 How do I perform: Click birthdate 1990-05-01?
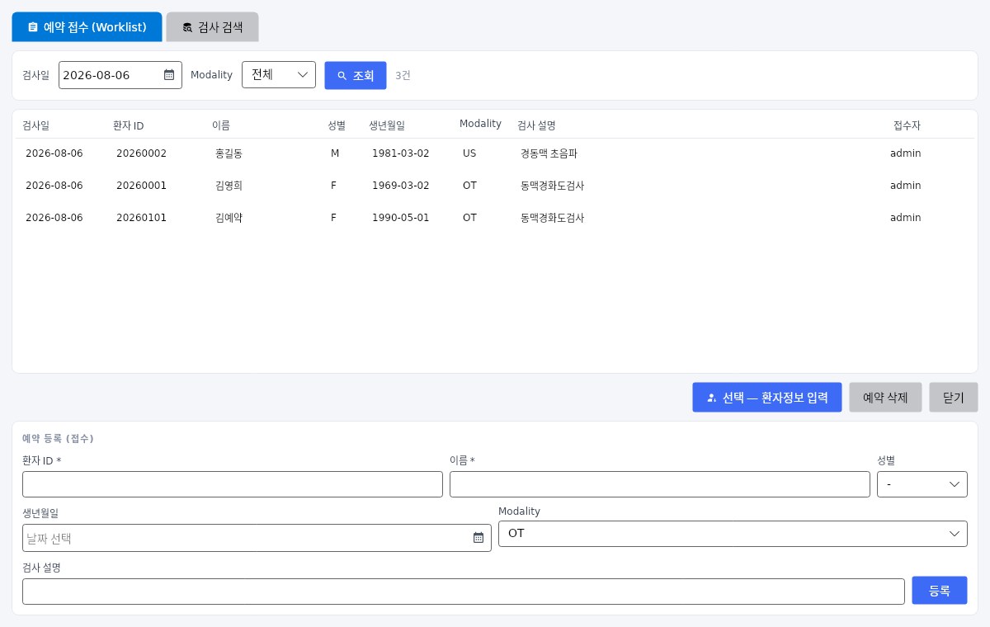coord(401,218)
